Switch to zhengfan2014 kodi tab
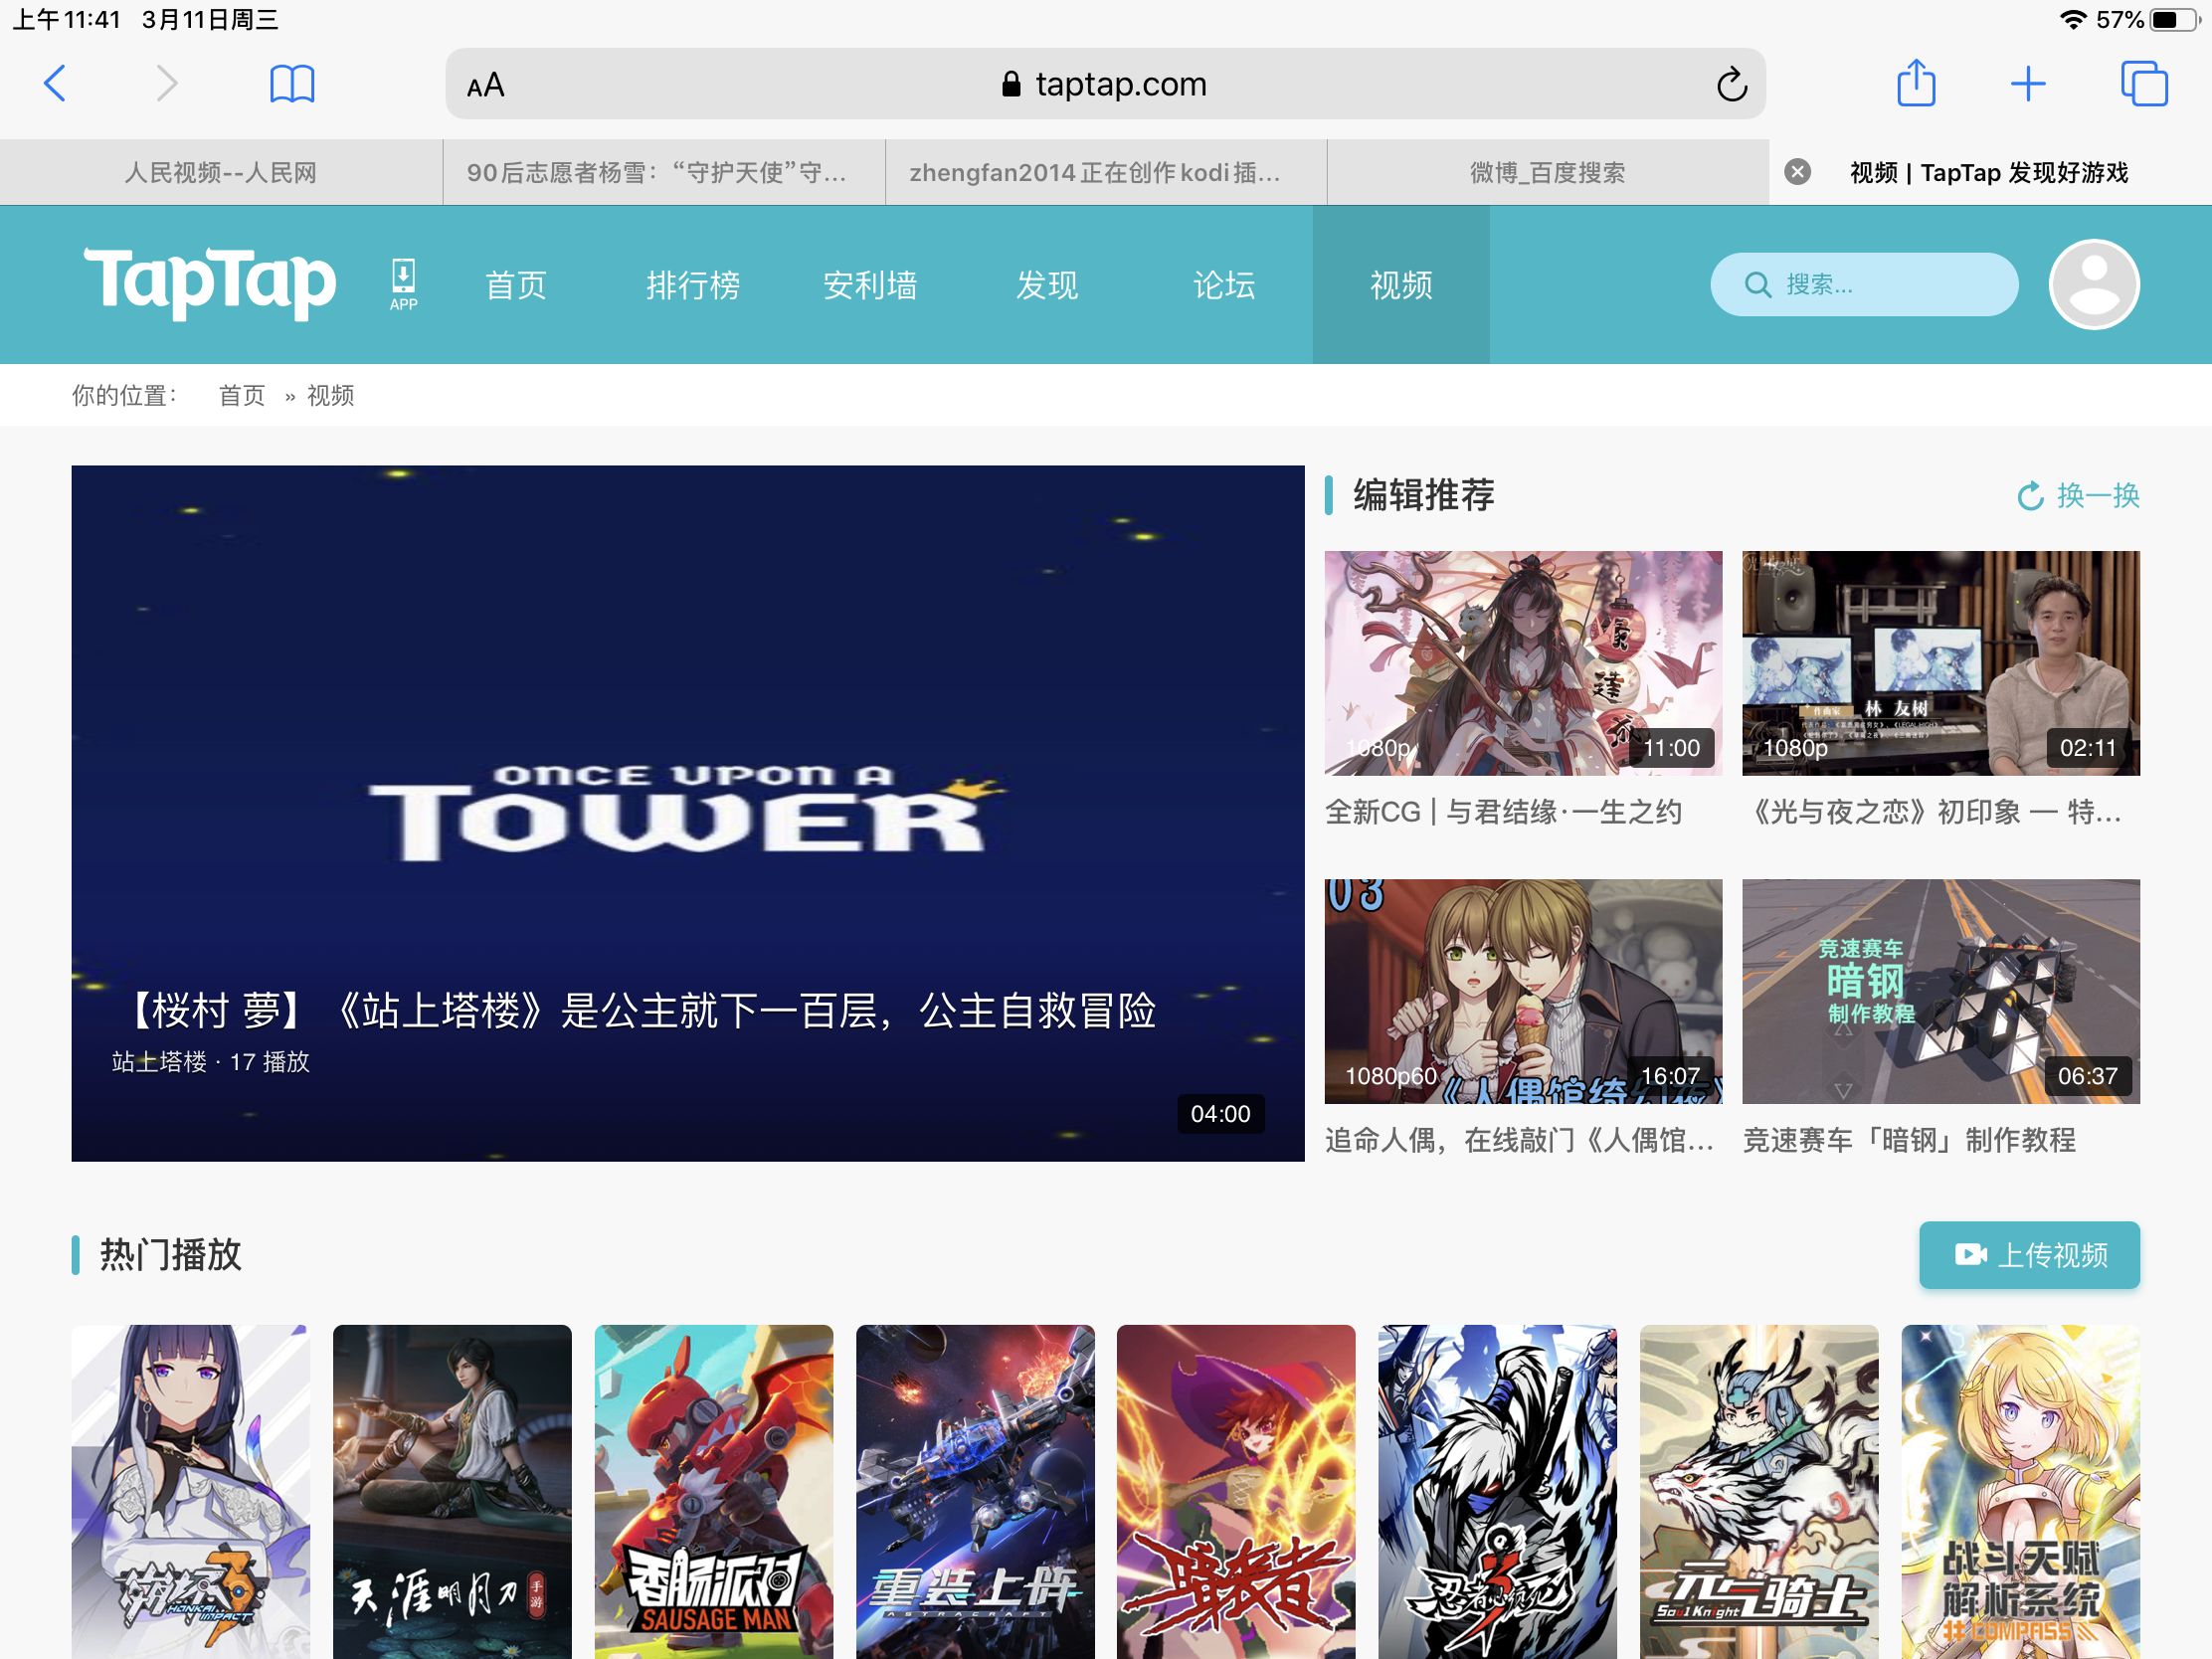This screenshot has height=1659, width=2212. click(x=1106, y=172)
